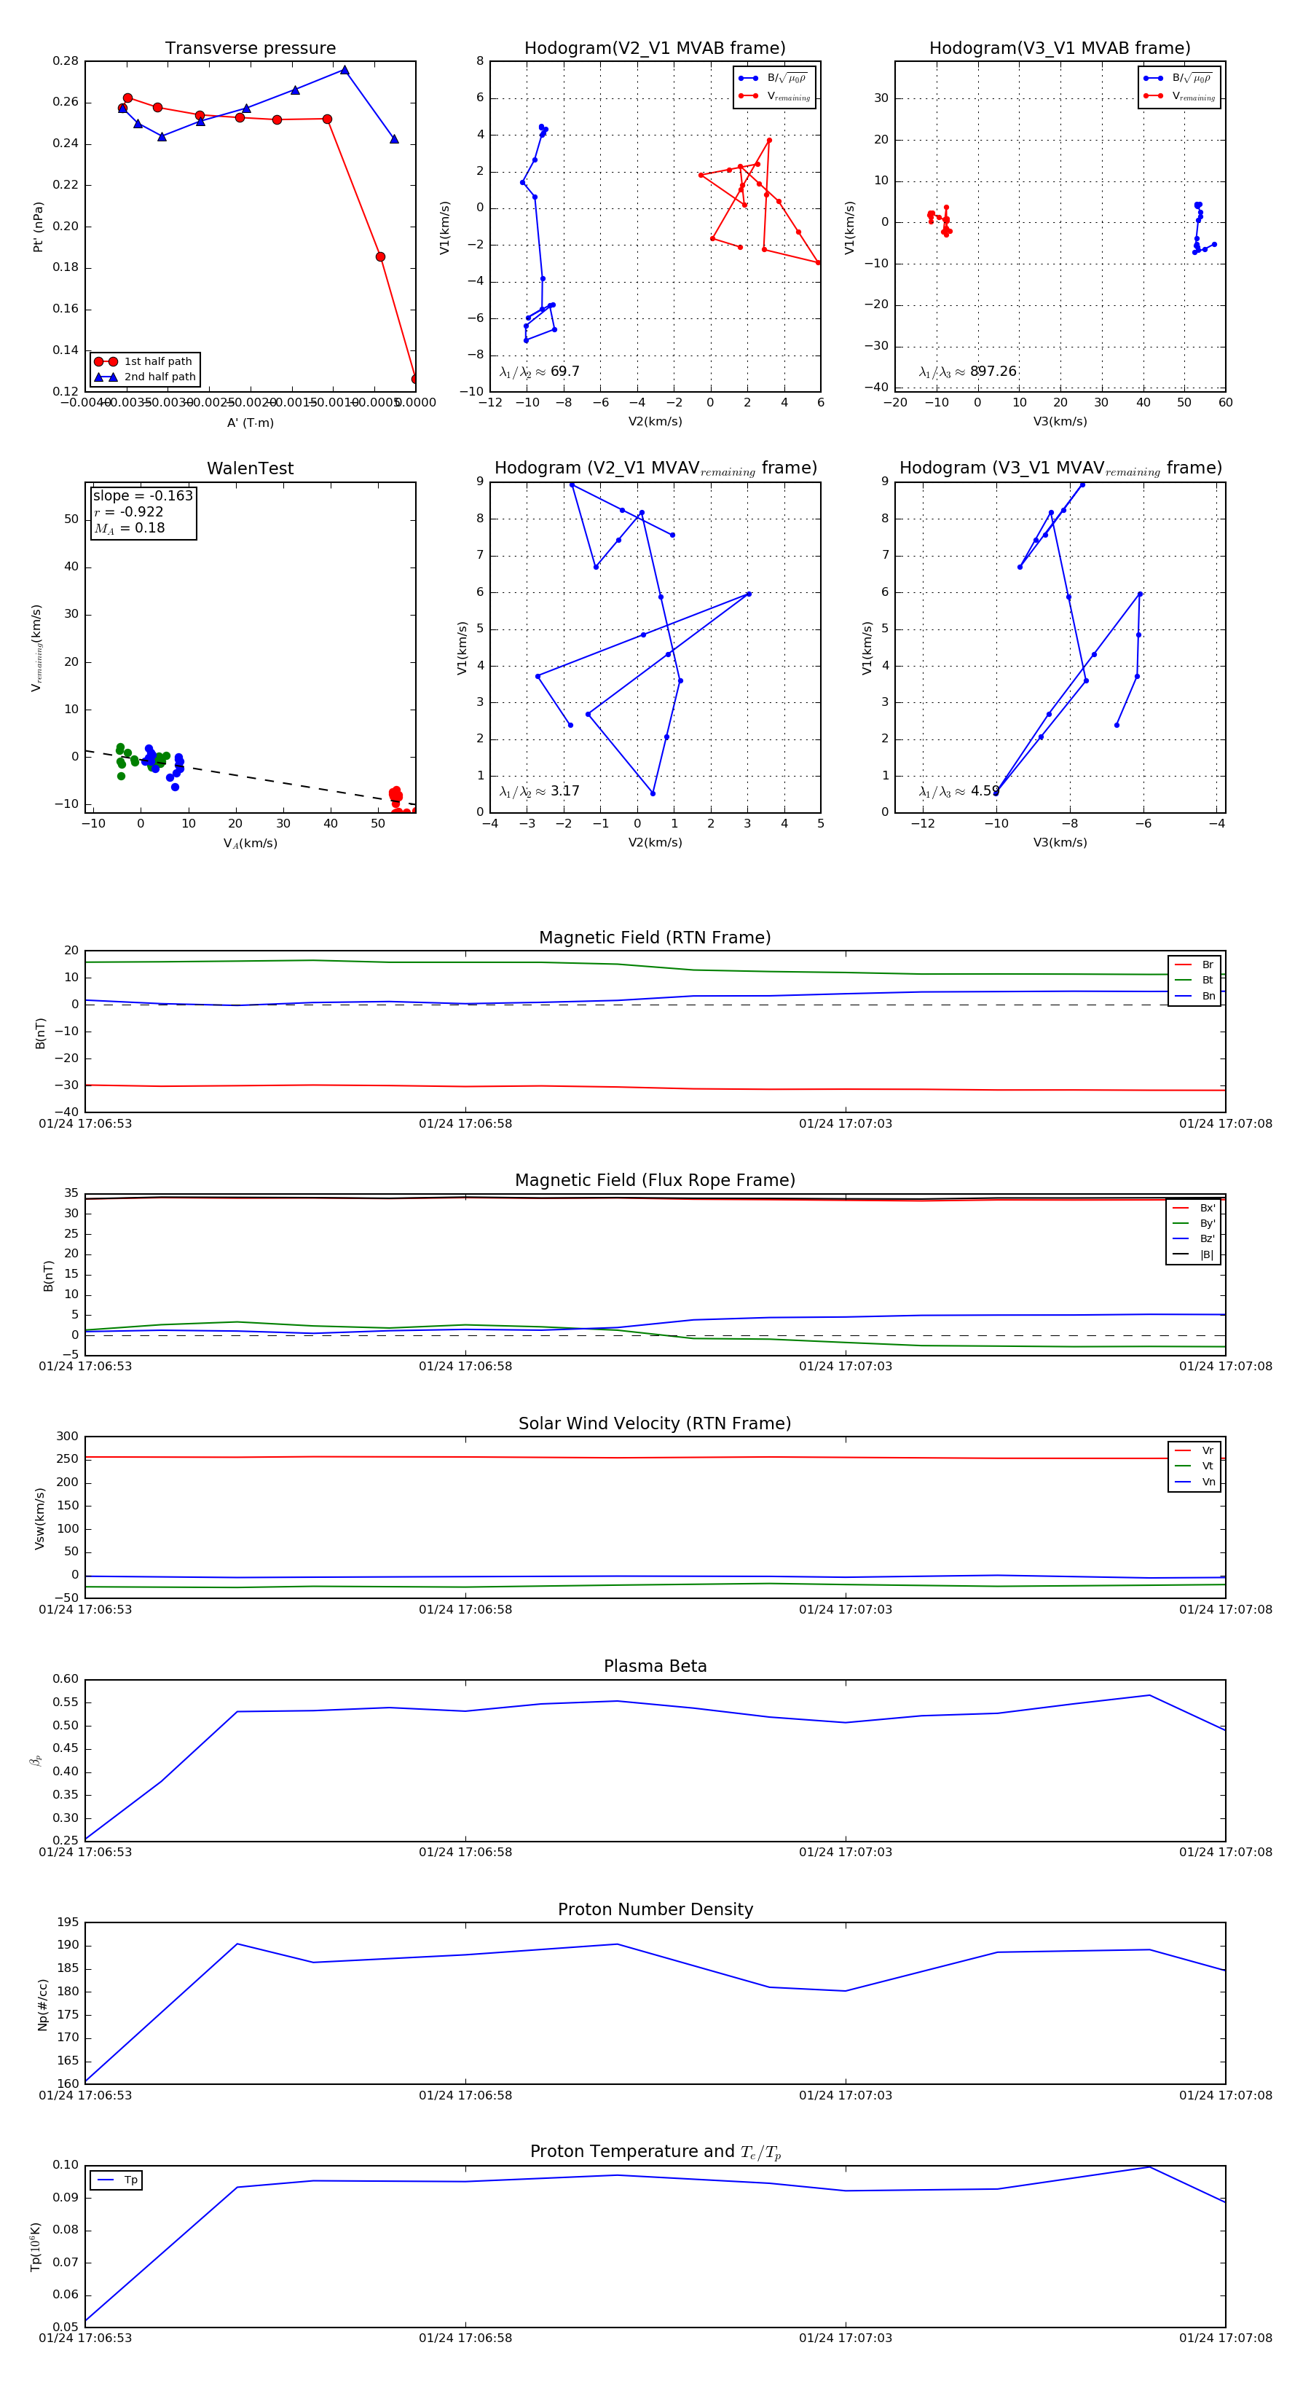
Task: Select 'Bt' legend entry in RTN plot
Action: (1194, 980)
